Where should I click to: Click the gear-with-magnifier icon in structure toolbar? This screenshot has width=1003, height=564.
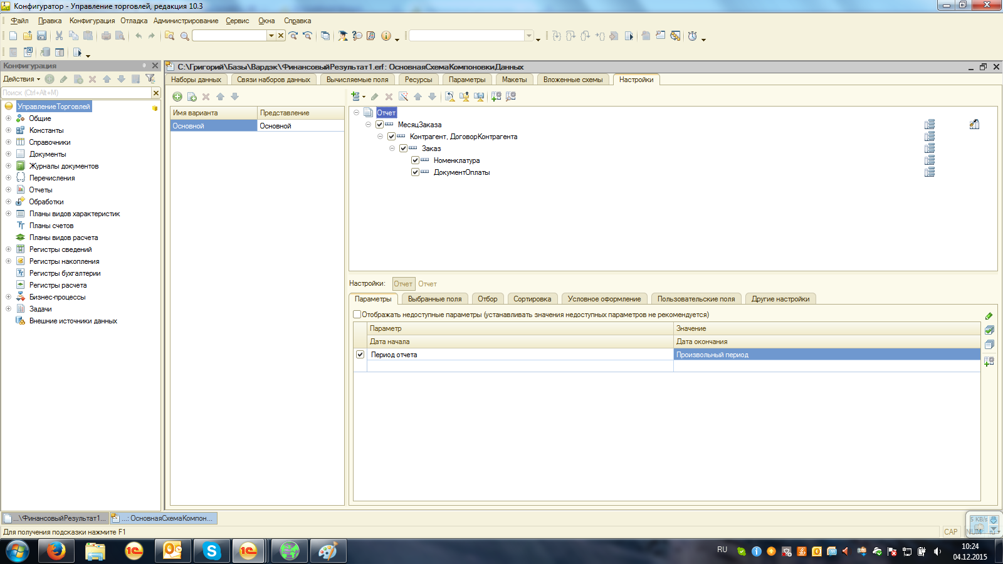[511, 97]
